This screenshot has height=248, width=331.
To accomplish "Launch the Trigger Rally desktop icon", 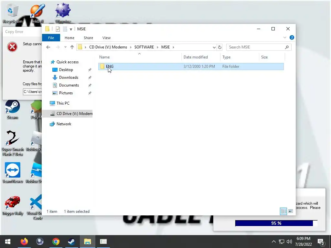I will [x=13, y=205].
